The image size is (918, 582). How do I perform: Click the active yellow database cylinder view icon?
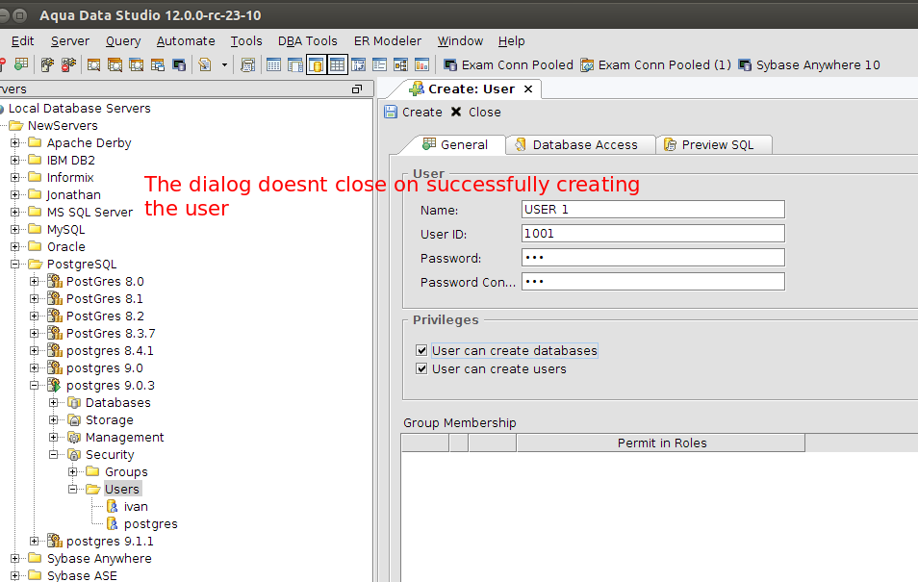[x=317, y=64]
